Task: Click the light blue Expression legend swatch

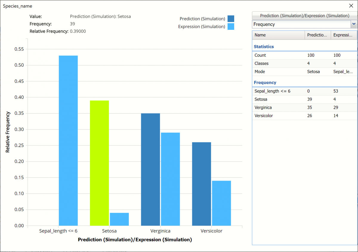Action: tap(231, 27)
